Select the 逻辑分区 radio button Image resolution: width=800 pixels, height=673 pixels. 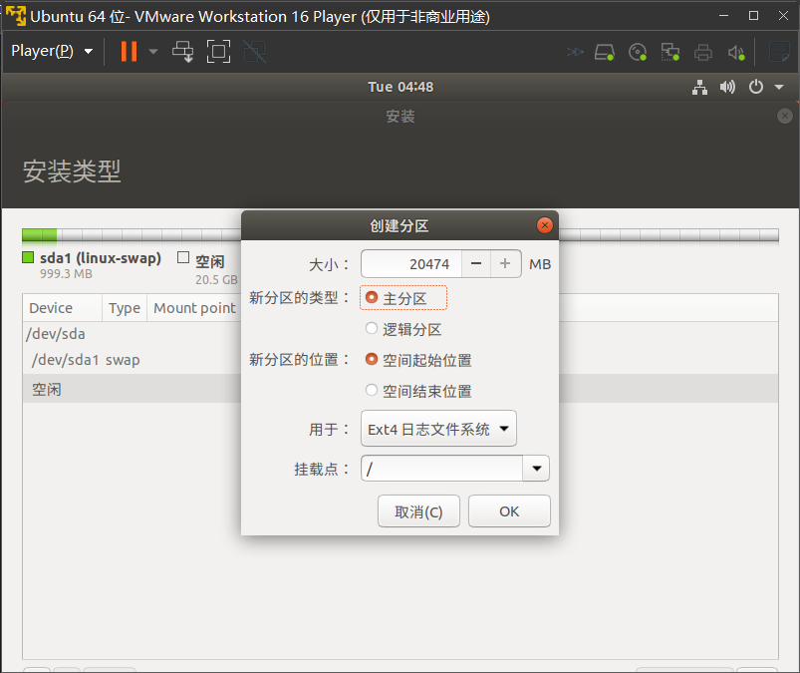372,329
